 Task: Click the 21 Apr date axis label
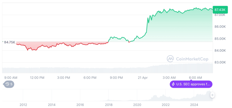click(143, 78)
